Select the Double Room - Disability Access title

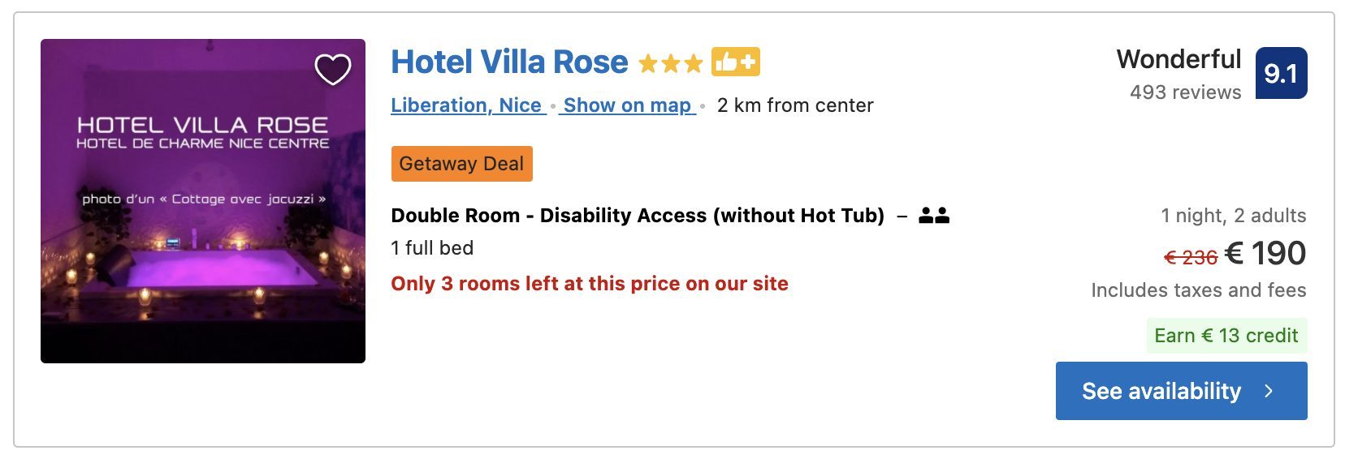(x=638, y=216)
